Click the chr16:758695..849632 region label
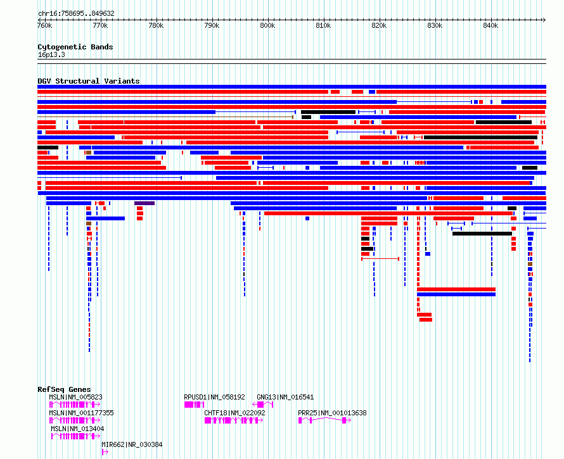The image size is (564, 459). click(76, 13)
